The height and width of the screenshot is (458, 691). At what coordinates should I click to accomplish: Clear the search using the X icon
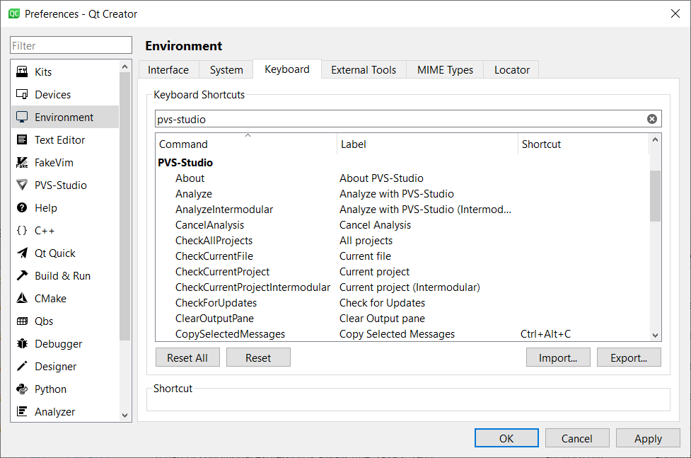651,118
